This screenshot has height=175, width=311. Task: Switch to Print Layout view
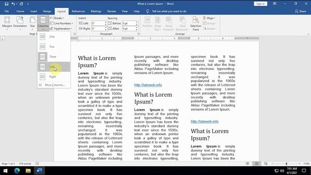coord(257,164)
